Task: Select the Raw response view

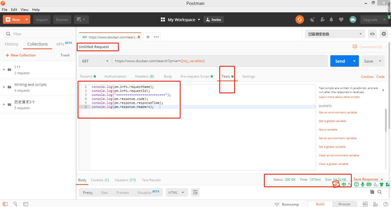Action: 104,193
